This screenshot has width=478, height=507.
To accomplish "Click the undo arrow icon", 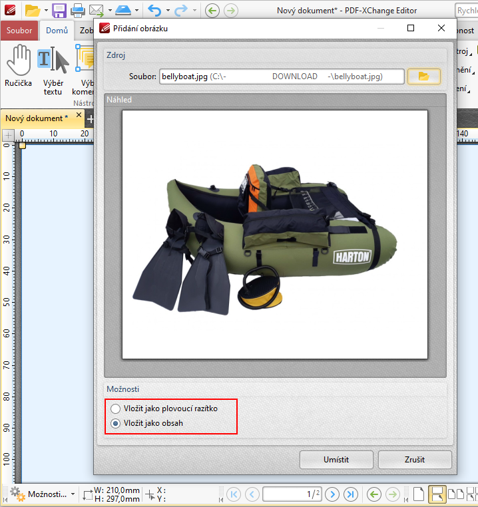I will tap(154, 10).
